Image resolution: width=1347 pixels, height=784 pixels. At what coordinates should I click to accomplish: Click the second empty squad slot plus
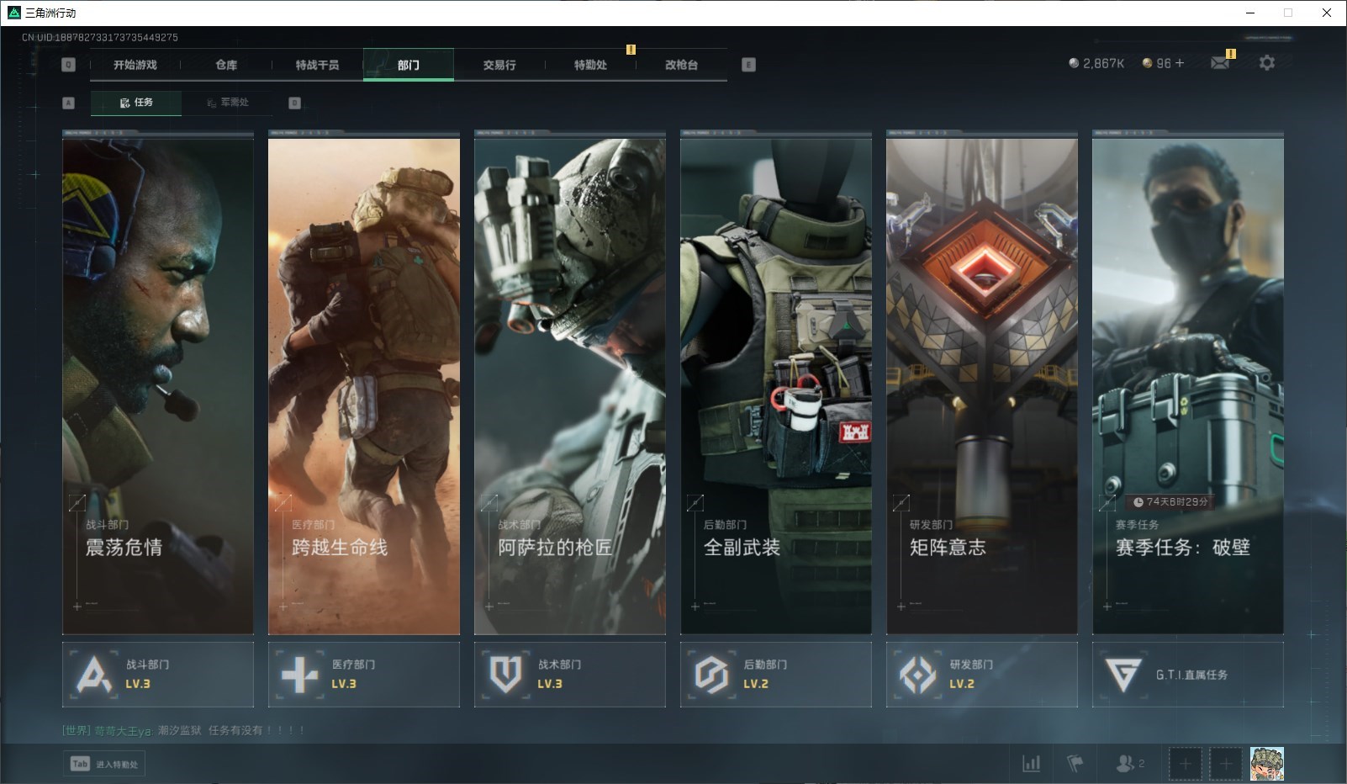1226,764
